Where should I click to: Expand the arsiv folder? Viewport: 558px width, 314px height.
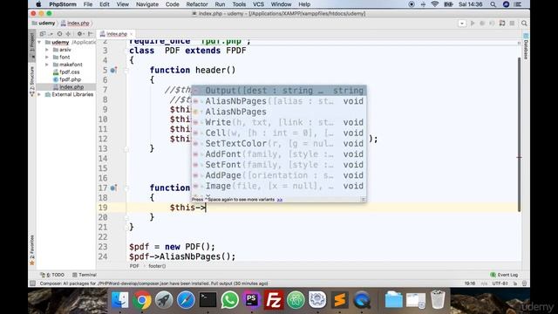(x=47, y=50)
